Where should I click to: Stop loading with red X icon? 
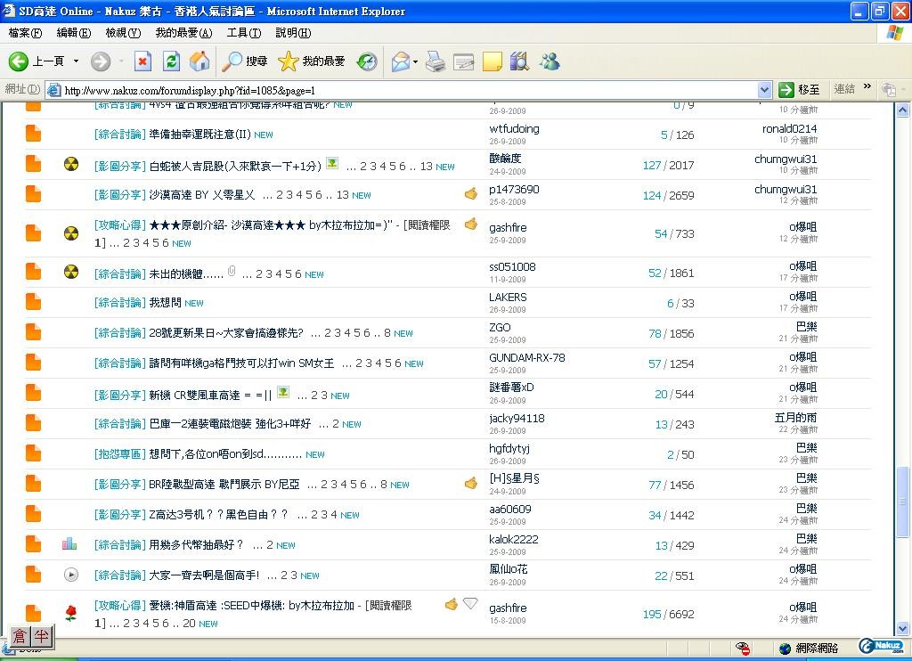tap(142, 61)
